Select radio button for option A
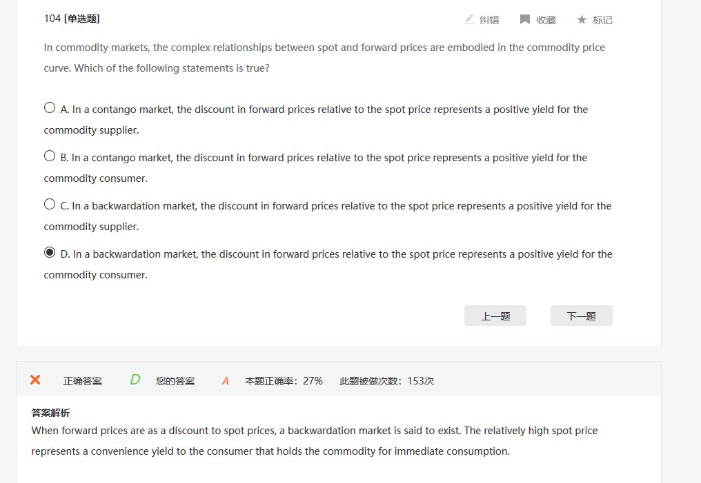The width and height of the screenshot is (701, 483). pos(50,107)
